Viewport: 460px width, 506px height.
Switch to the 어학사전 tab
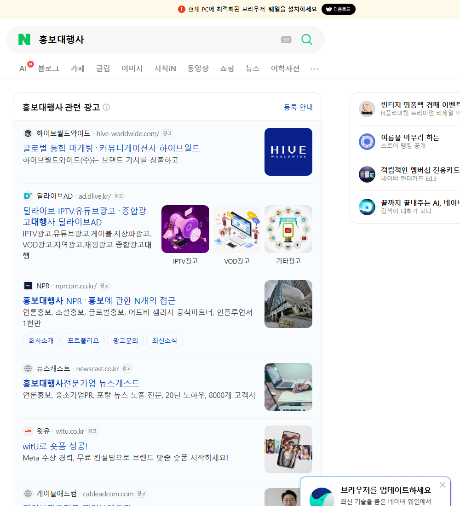[x=285, y=69]
